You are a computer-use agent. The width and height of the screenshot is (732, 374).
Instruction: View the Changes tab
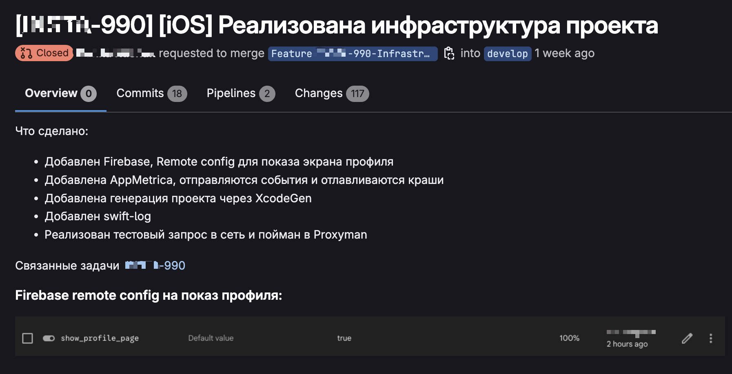pyautogui.click(x=319, y=93)
